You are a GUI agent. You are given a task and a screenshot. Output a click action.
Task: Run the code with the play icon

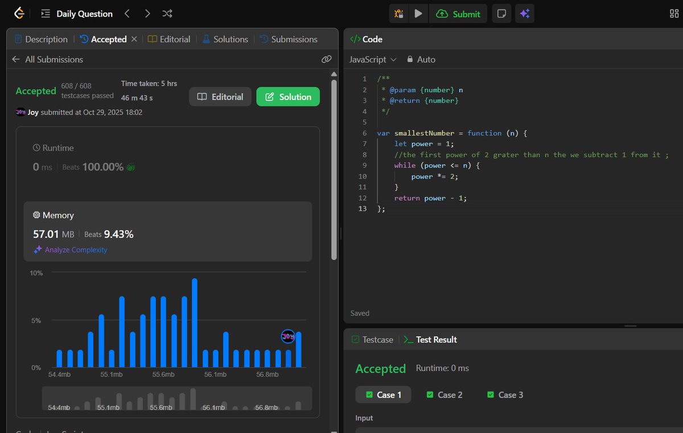click(x=419, y=13)
